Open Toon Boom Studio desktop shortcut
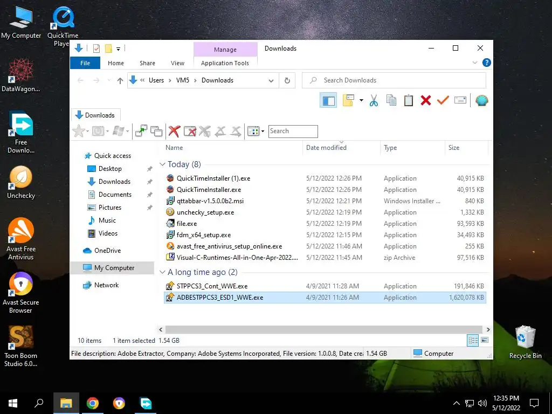552x414 pixels. point(21,346)
